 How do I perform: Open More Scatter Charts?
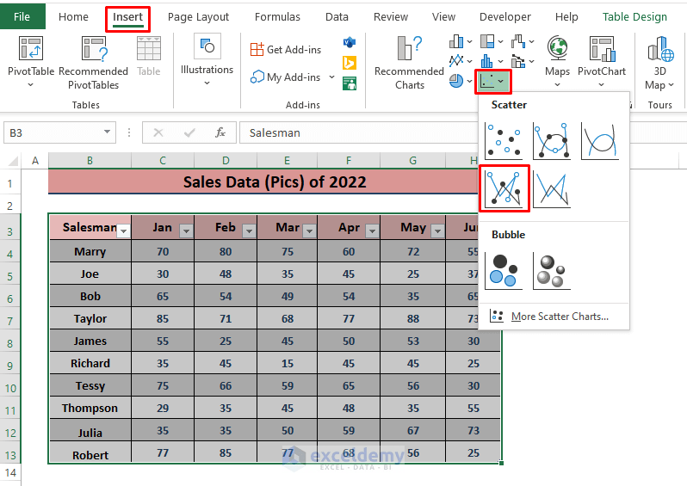pos(554,317)
